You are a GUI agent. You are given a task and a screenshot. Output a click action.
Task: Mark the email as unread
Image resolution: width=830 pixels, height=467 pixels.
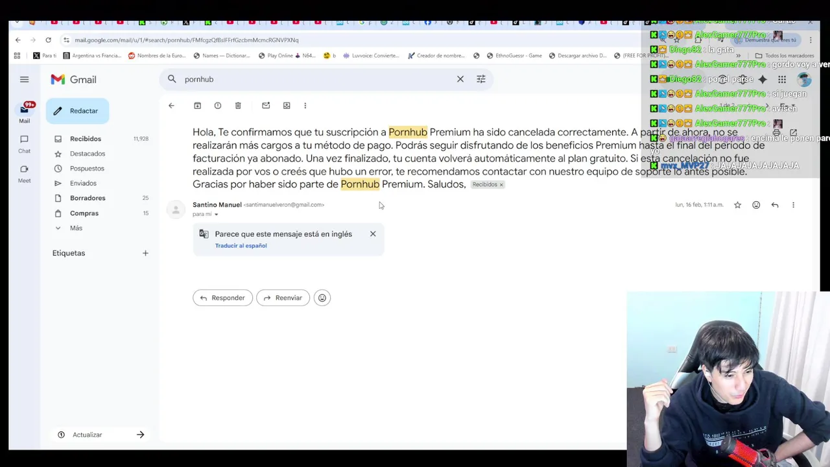[266, 105]
